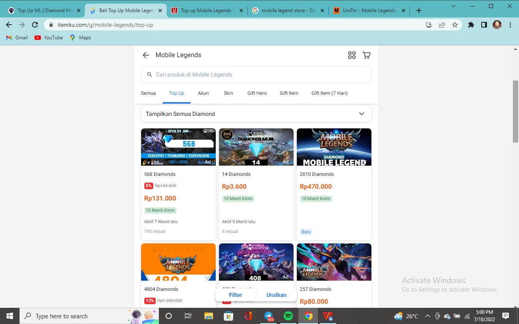Close the UniPin Mobile Legends tab
519x324 pixels.
pos(403,11)
